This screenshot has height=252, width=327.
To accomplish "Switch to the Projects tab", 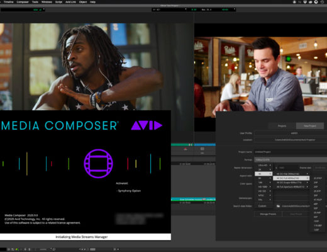I will [282, 126].
